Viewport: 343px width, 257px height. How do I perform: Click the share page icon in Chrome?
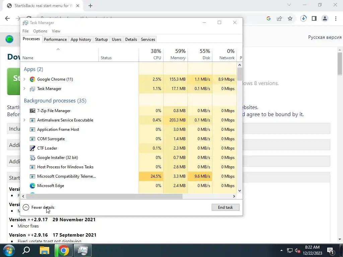(279, 19)
